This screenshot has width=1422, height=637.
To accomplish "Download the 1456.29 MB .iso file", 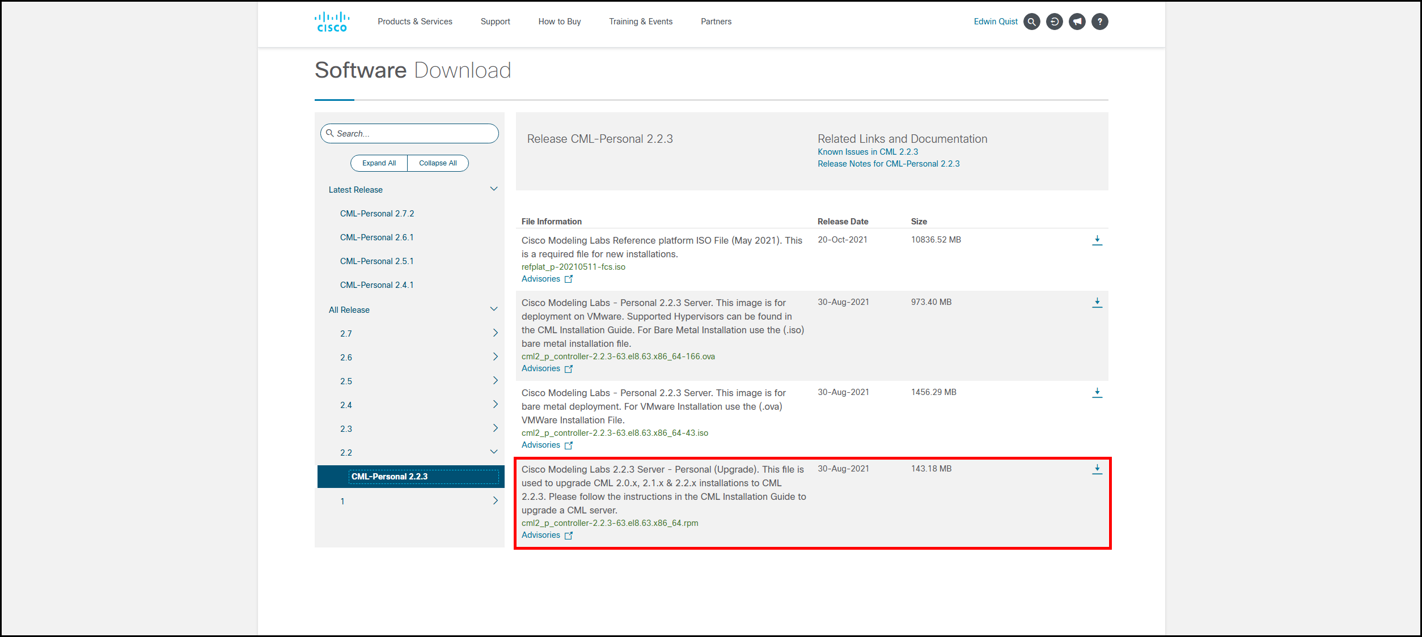I will point(1097,393).
